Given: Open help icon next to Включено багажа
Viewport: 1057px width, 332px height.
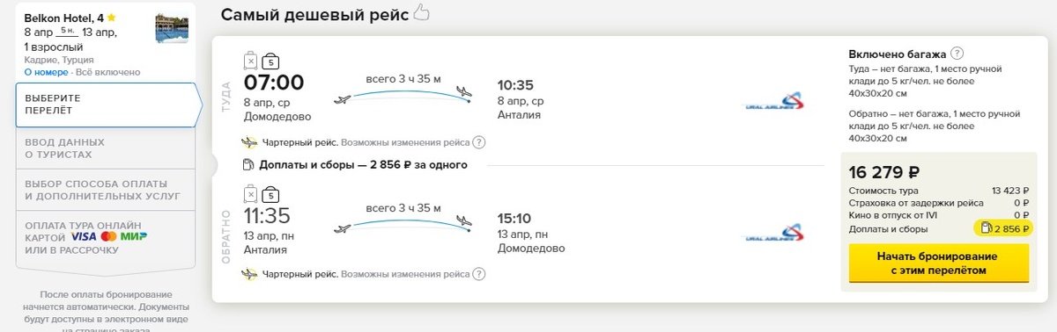Looking at the screenshot, I should [957, 53].
